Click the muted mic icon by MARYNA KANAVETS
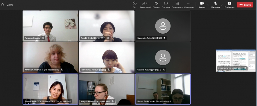 point(62,70)
